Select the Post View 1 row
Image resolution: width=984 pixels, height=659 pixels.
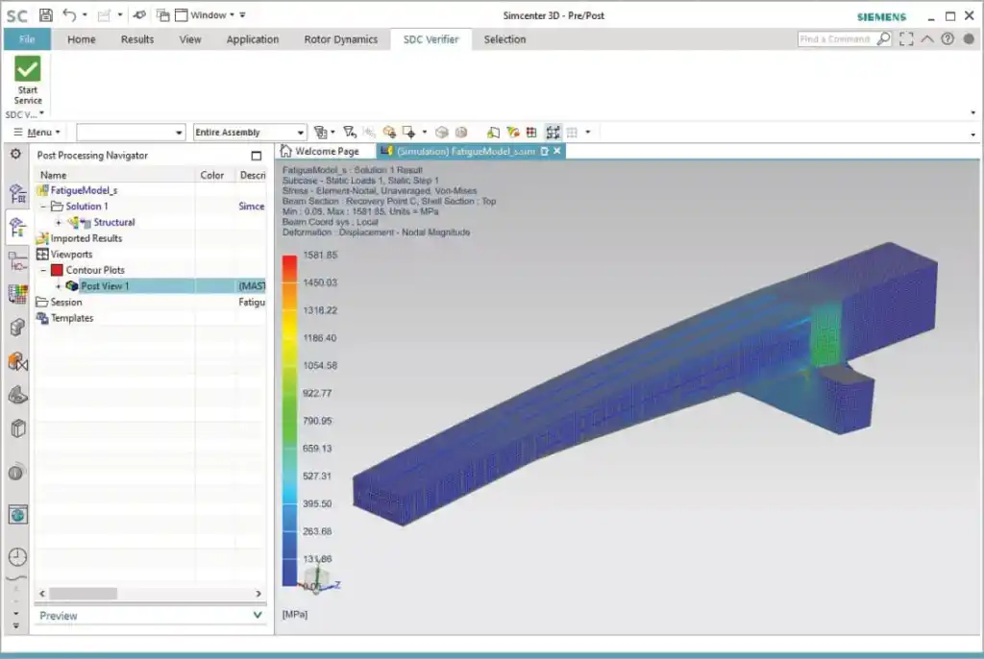click(151, 286)
